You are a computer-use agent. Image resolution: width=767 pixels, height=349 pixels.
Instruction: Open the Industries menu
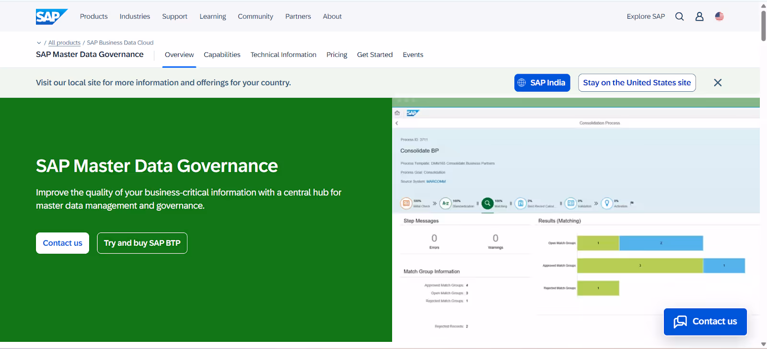pyautogui.click(x=135, y=16)
